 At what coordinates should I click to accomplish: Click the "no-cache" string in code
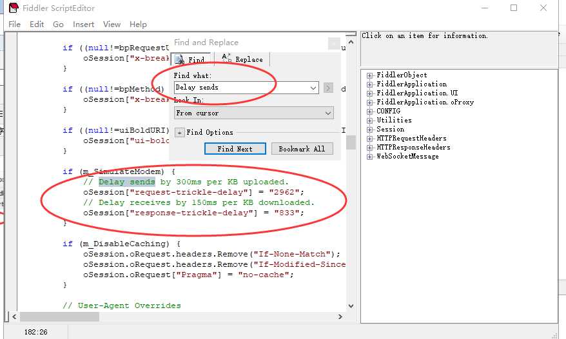click(264, 275)
